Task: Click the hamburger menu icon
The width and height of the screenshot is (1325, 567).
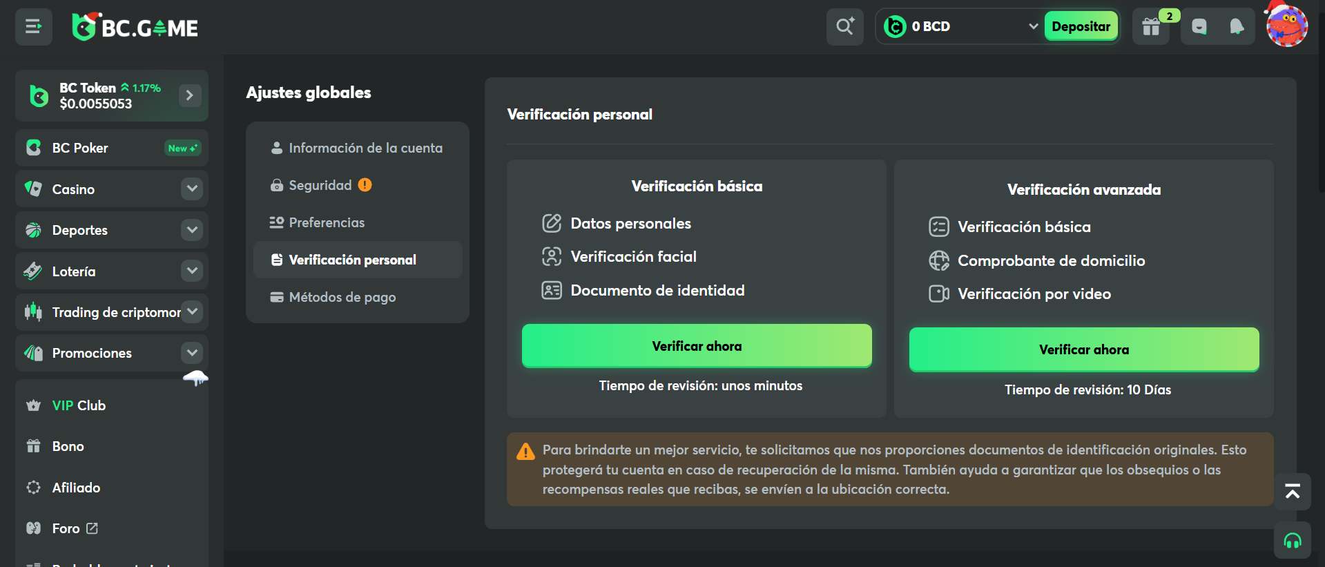Action: point(33,27)
